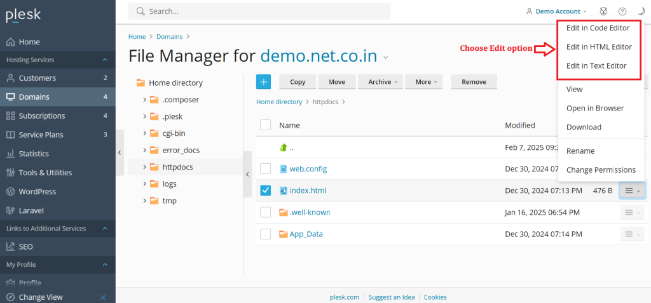Open Statistics page
The width and height of the screenshot is (651, 303).
pos(58,154)
